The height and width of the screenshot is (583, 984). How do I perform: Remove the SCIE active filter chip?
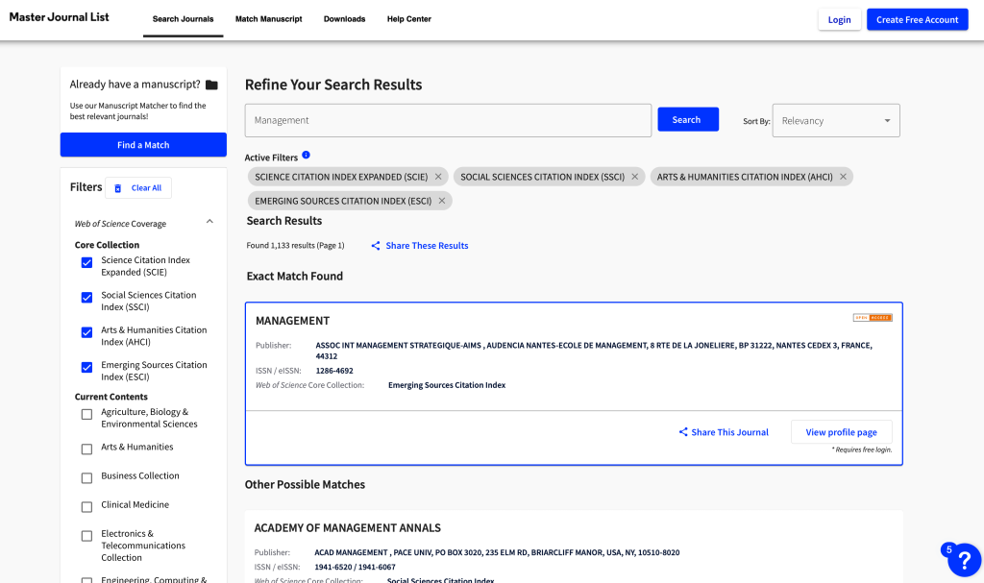click(438, 177)
